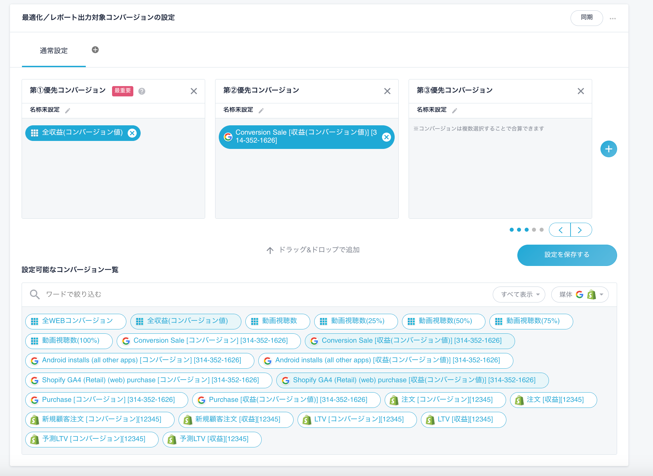Click the Google icon inside the 媒体 filter
Viewport: 653px width, 476px height.
tap(580, 294)
